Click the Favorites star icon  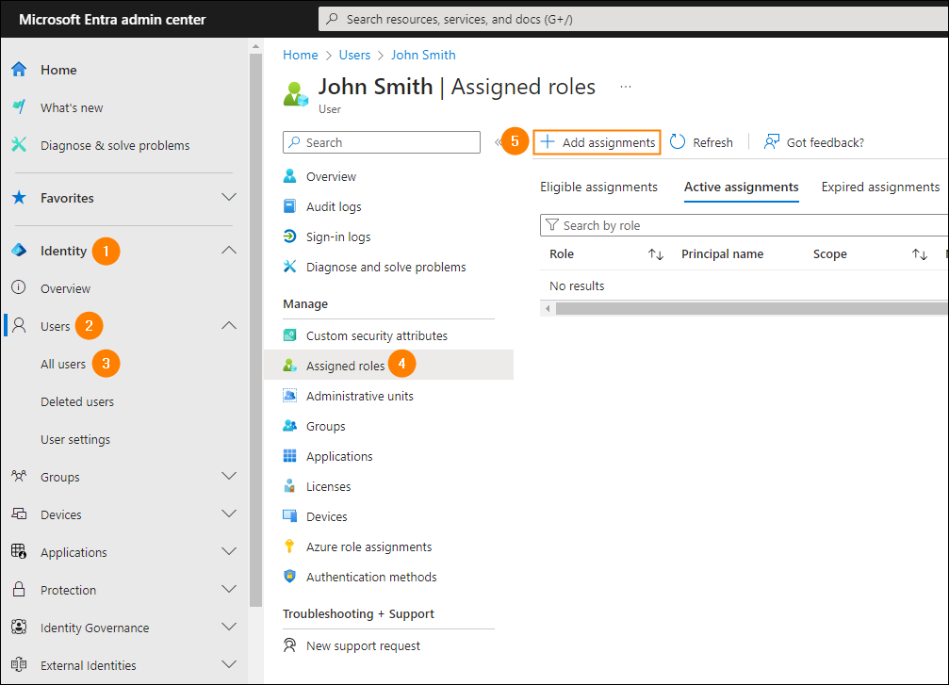pos(19,197)
